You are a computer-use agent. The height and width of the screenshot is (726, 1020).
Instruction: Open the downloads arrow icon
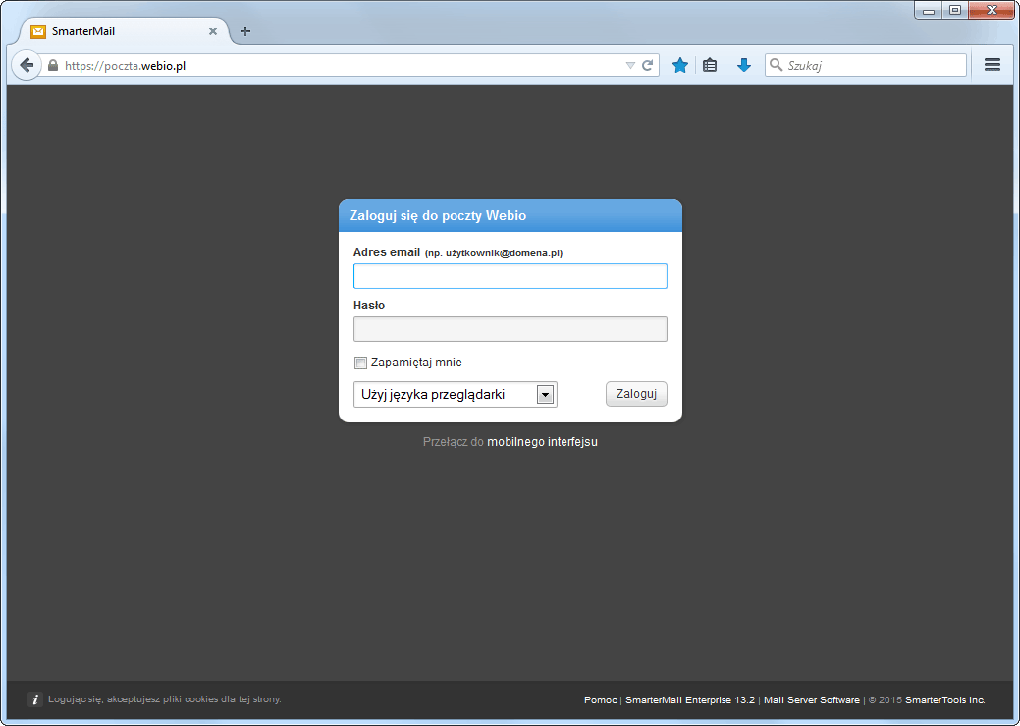pos(743,65)
